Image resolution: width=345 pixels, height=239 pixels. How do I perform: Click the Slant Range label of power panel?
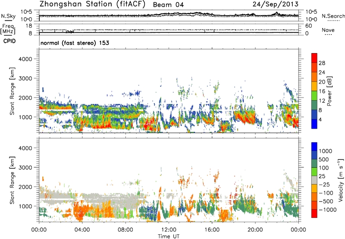tap(12, 91)
